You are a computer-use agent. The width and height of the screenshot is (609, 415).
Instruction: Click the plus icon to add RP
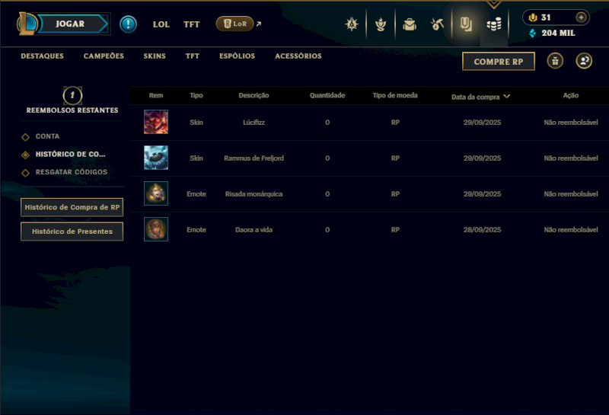(x=581, y=18)
